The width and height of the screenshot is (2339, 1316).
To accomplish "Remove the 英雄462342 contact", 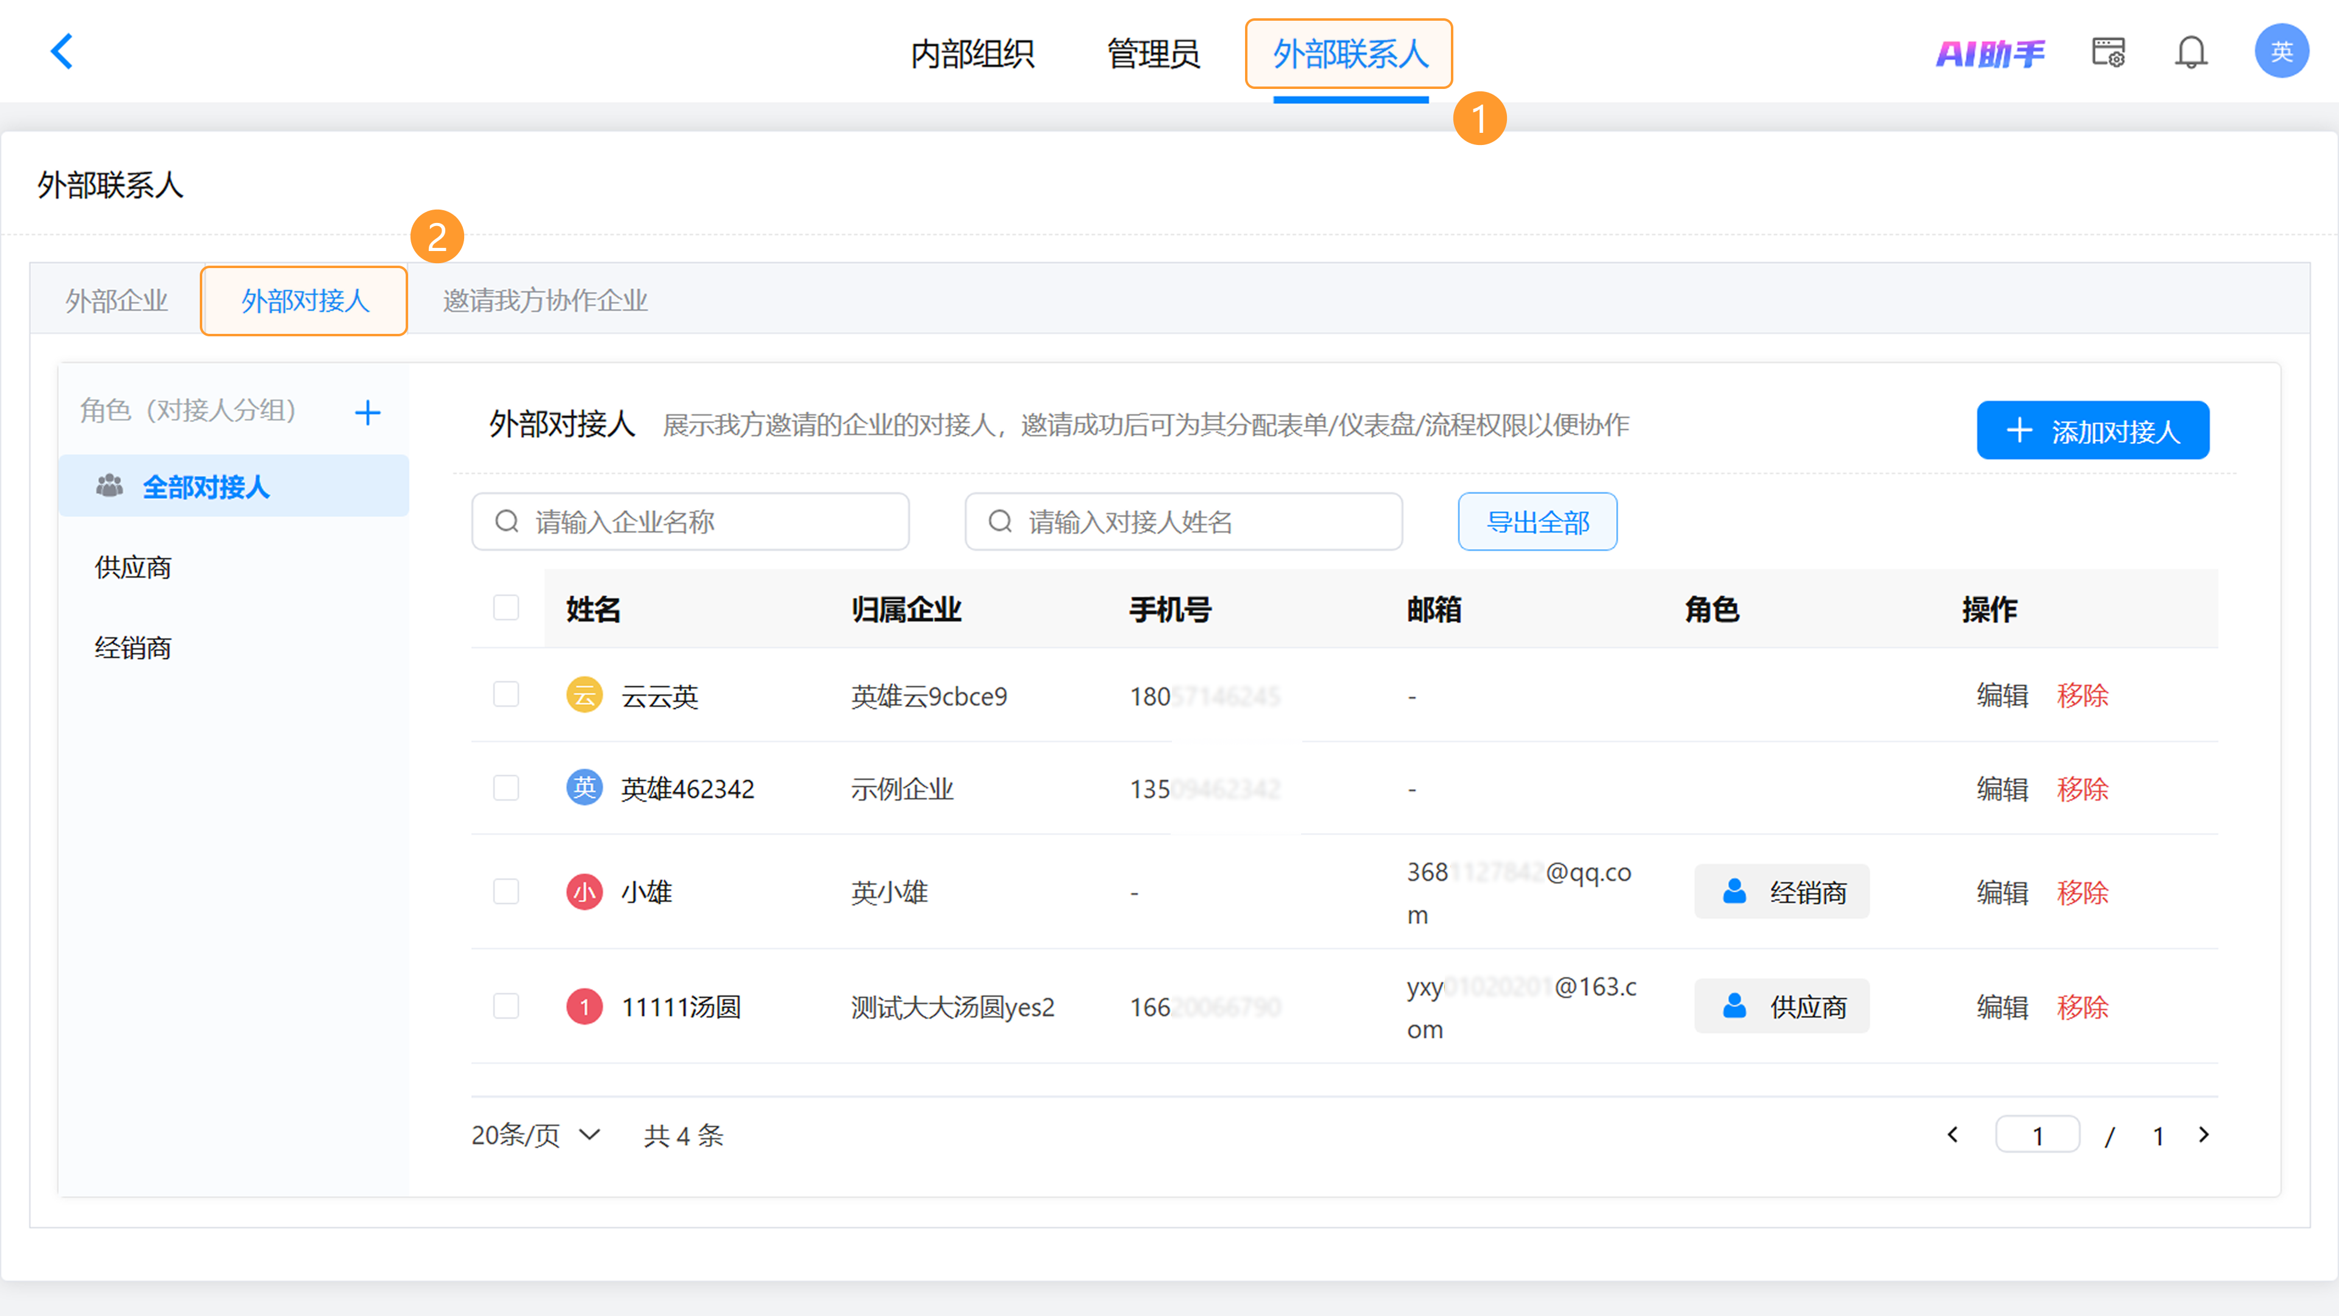I will [2082, 788].
